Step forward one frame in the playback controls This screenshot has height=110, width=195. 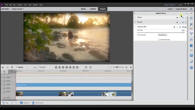[70, 67]
